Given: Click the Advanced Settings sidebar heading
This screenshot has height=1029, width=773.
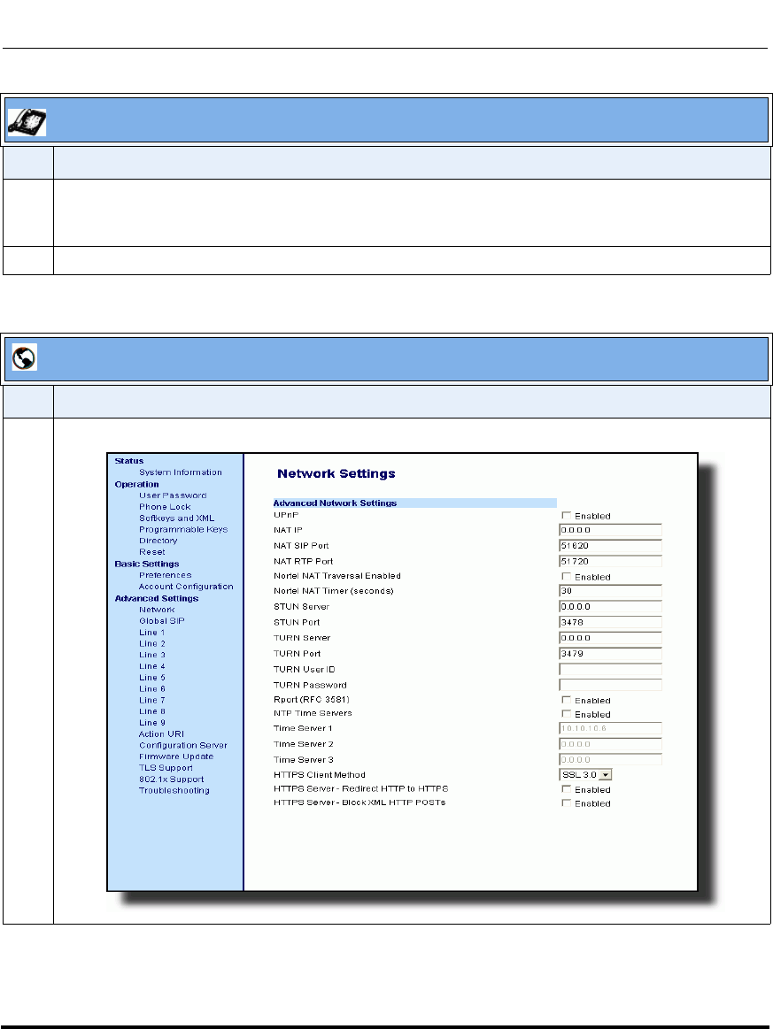Looking at the screenshot, I should pos(157,598).
